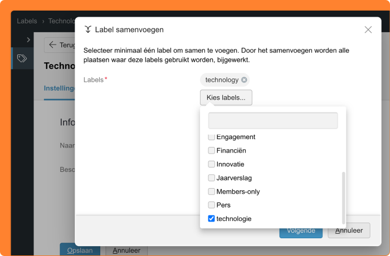Expand the sidebar with the chevron arrow
This screenshot has height=256, width=390.
pos(28,40)
